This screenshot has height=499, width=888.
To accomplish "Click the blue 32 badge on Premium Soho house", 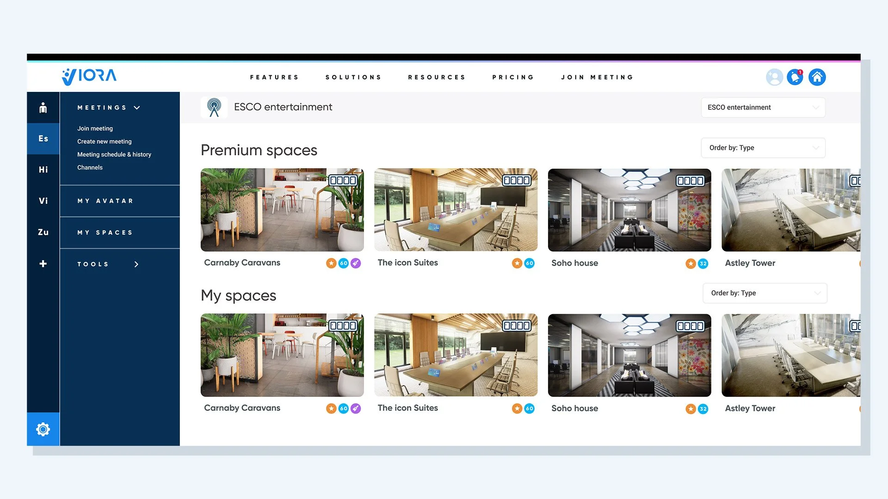I will [x=703, y=264].
